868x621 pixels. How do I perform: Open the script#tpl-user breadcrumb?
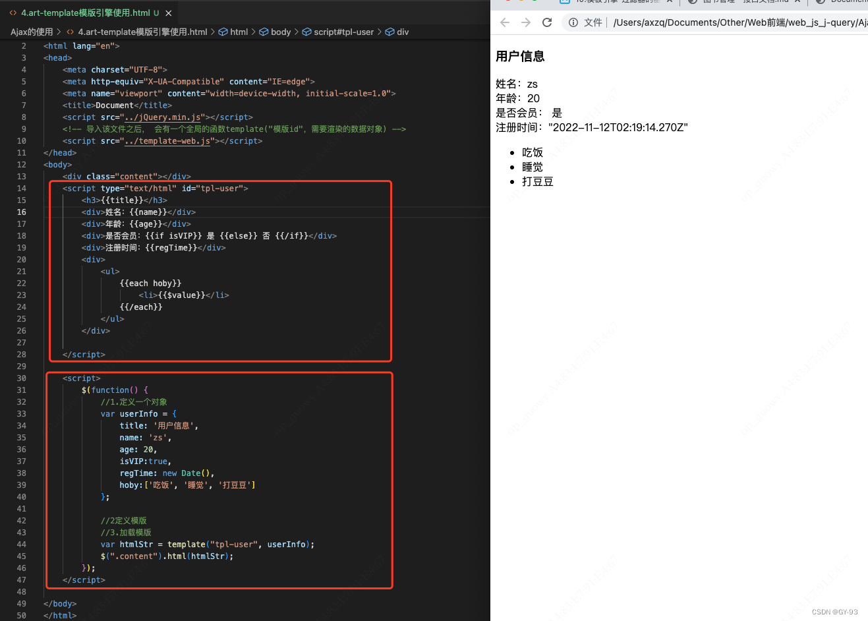pyautogui.click(x=344, y=32)
